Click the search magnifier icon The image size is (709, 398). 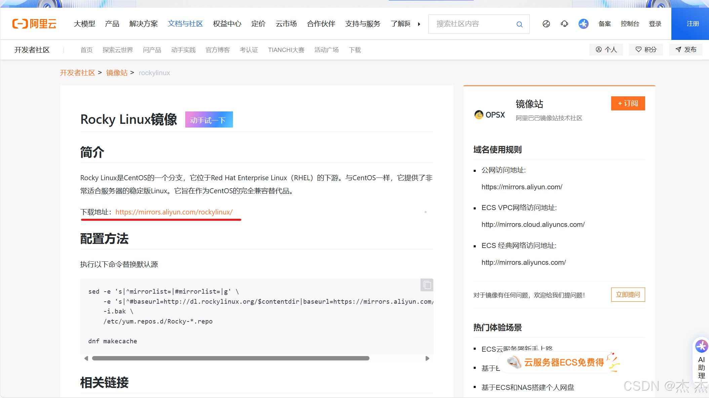click(519, 24)
